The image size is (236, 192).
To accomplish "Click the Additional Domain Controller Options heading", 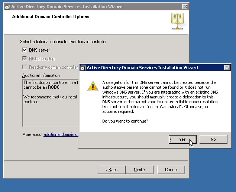I will [x=51, y=17].
